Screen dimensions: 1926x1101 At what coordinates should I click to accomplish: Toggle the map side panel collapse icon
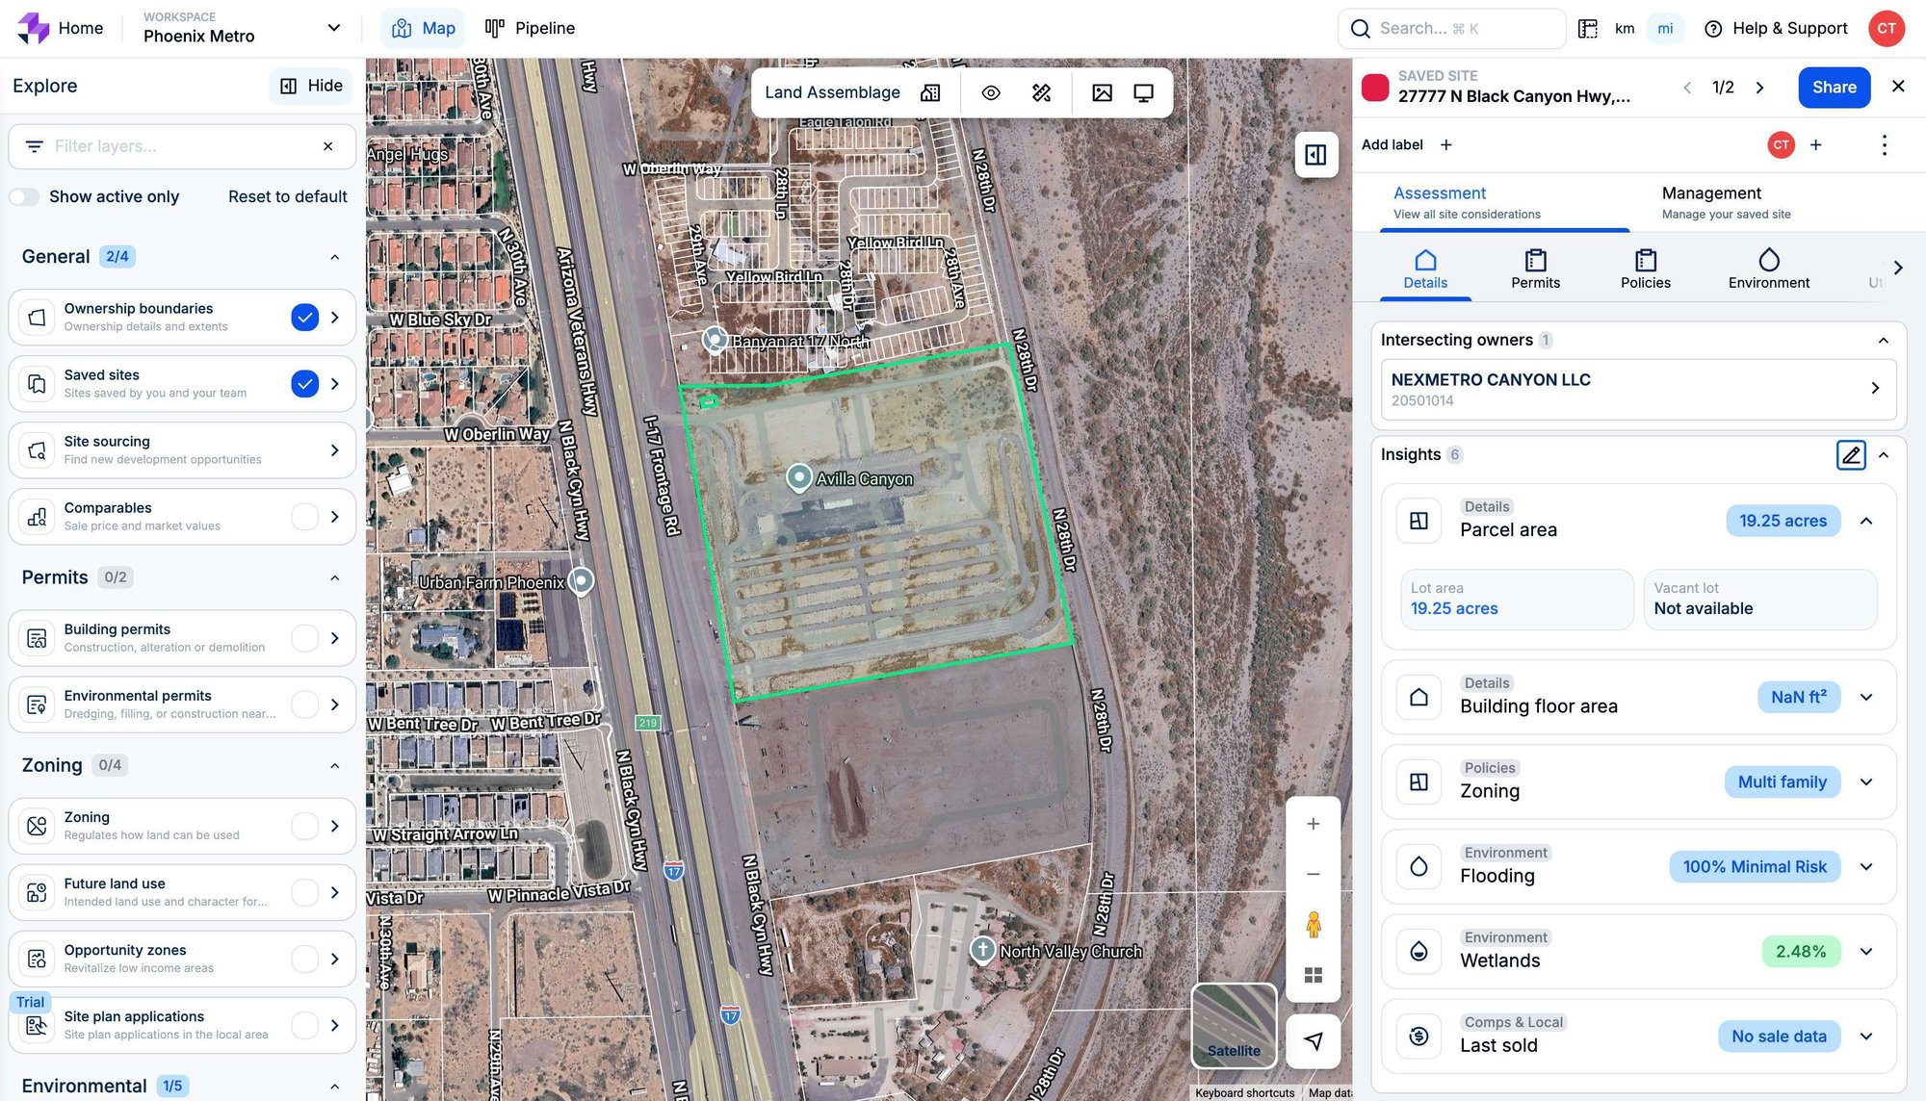(x=1315, y=155)
